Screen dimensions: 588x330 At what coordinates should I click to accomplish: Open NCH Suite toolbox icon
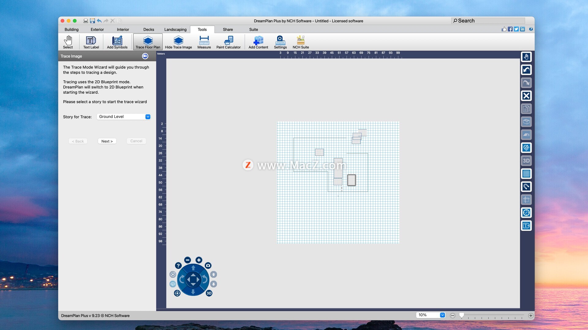[301, 42]
